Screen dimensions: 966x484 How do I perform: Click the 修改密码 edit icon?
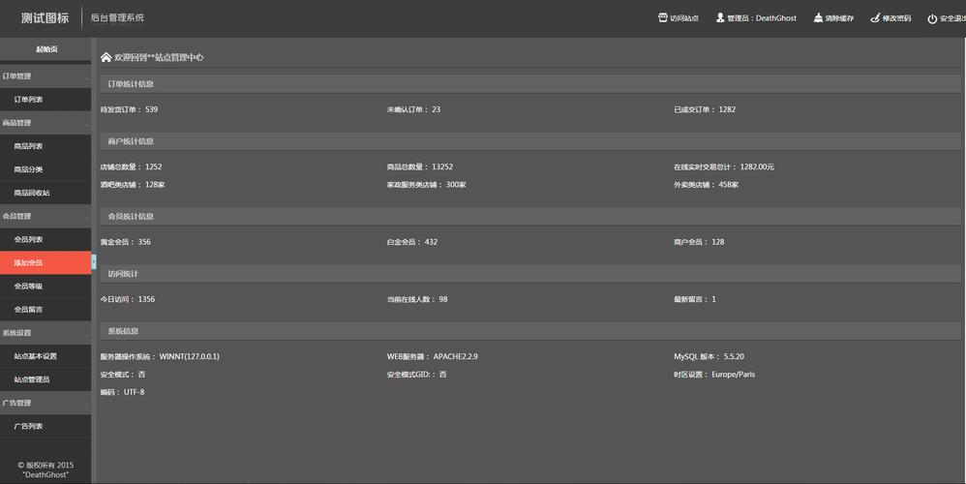875,18
